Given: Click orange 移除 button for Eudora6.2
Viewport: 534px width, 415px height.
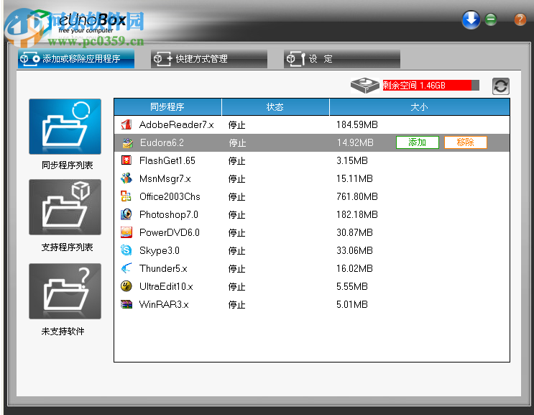Looking at the screenshot, I should tap(466, 142).
